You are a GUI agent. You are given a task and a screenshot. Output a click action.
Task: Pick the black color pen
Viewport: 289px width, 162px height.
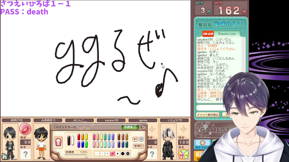coord(69,141)
